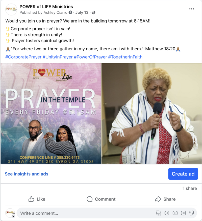Open the #CorporatePrayer hashtag
Image resolution: width=202 pixels, height=221 pixels.
[23, 57]
